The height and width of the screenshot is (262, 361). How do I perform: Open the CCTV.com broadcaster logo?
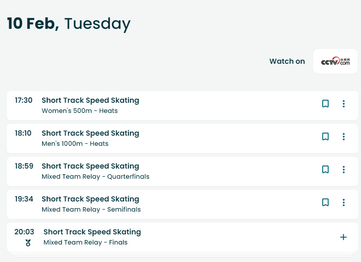[x=335, y=61]
